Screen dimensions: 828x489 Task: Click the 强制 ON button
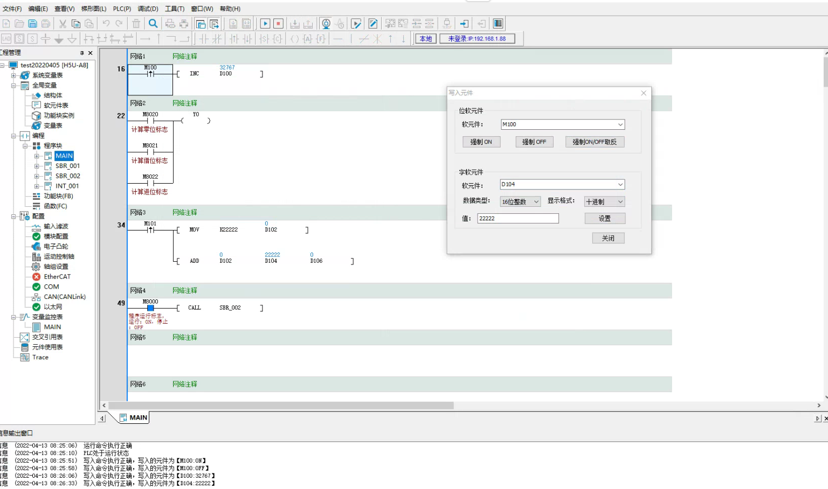(481, 142)
